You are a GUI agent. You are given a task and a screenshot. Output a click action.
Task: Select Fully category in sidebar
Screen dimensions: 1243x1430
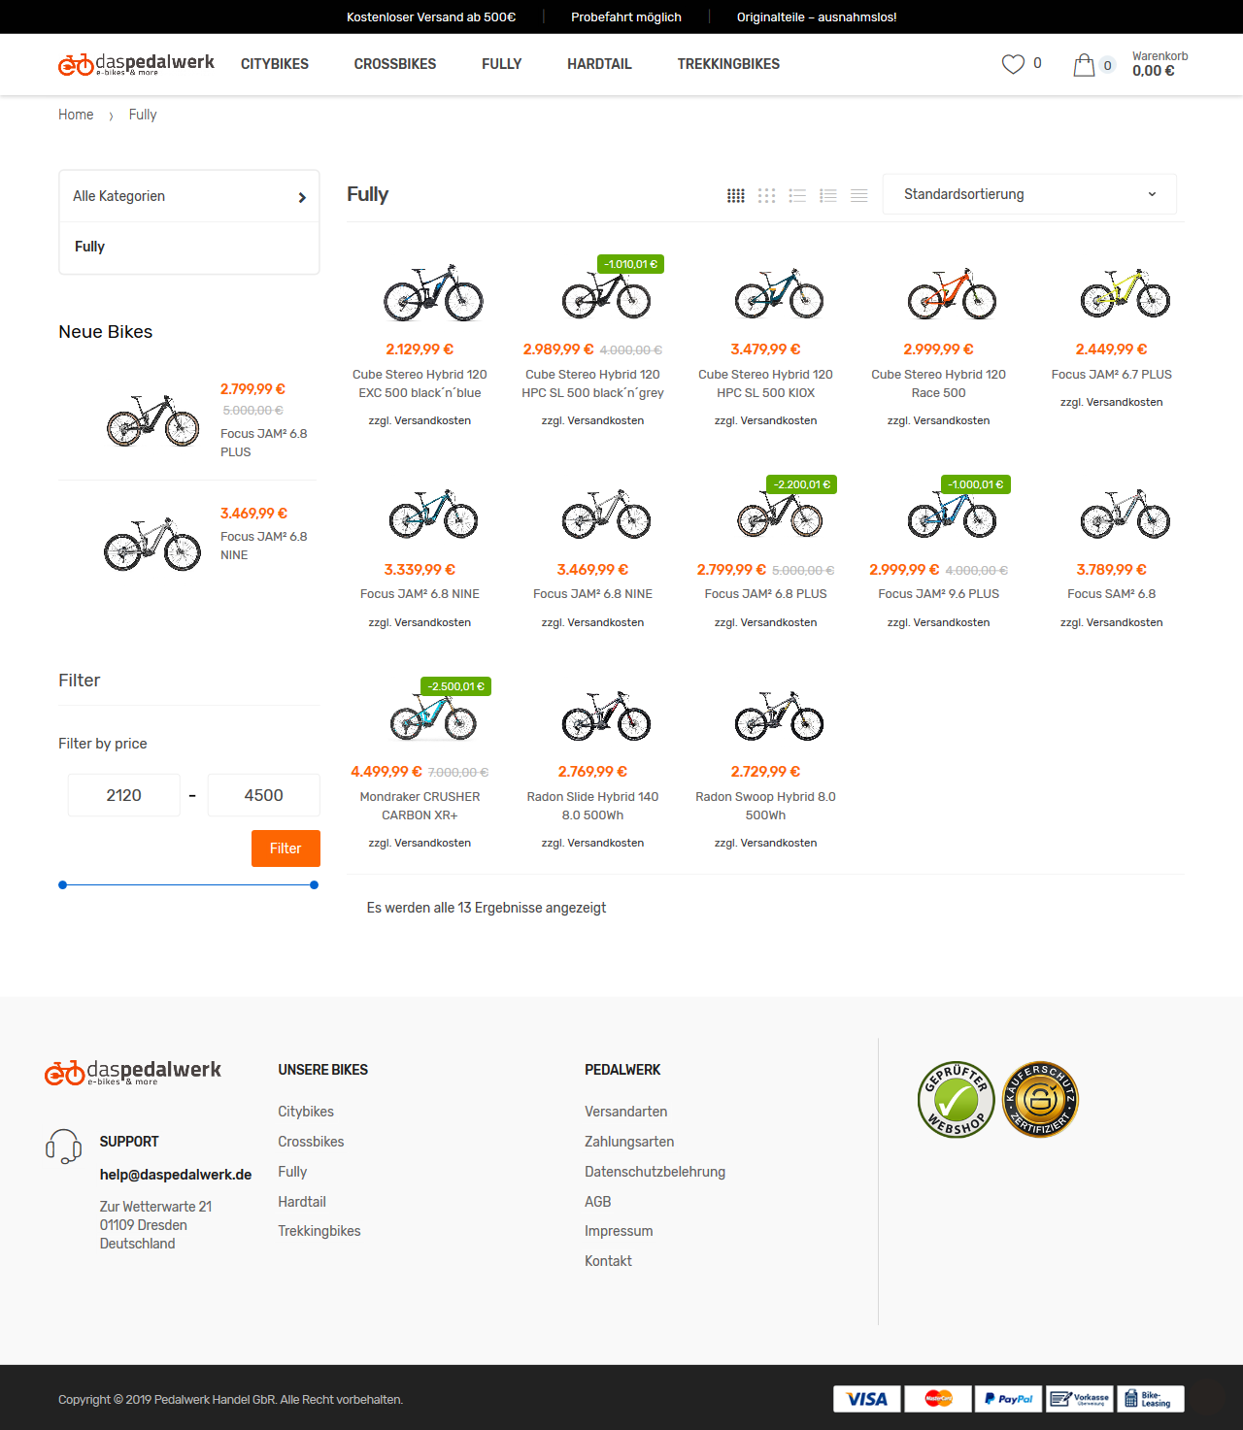click(x=89, y=247)
